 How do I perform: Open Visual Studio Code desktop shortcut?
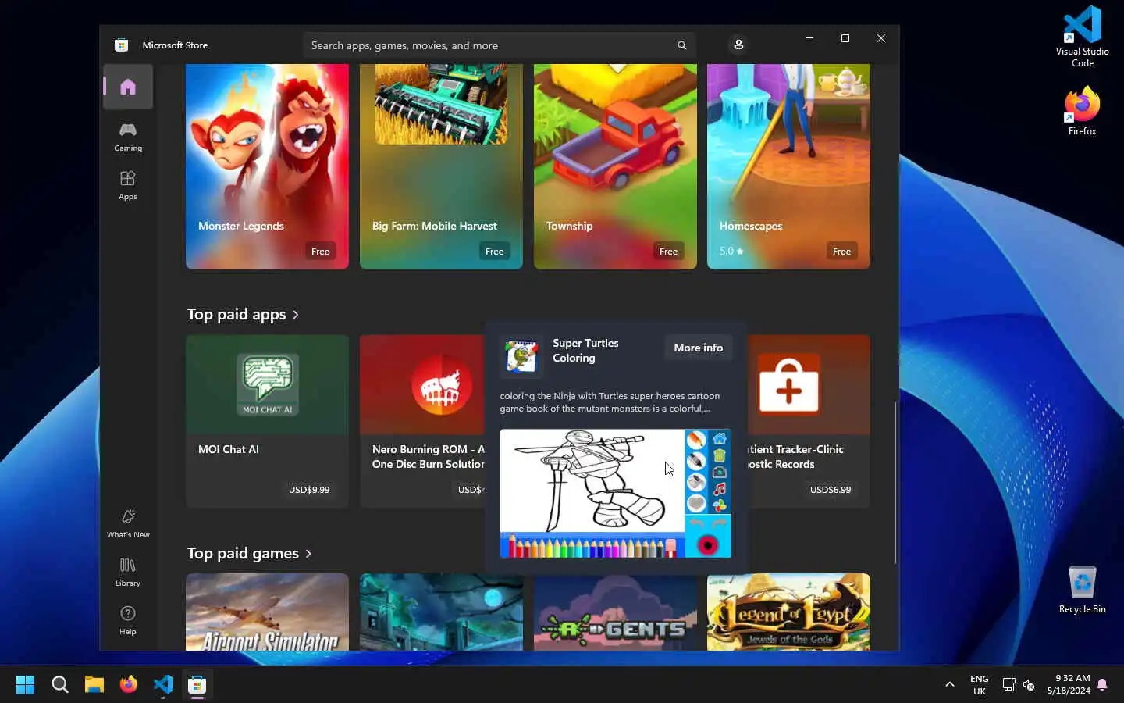(x=1082, y=37)
